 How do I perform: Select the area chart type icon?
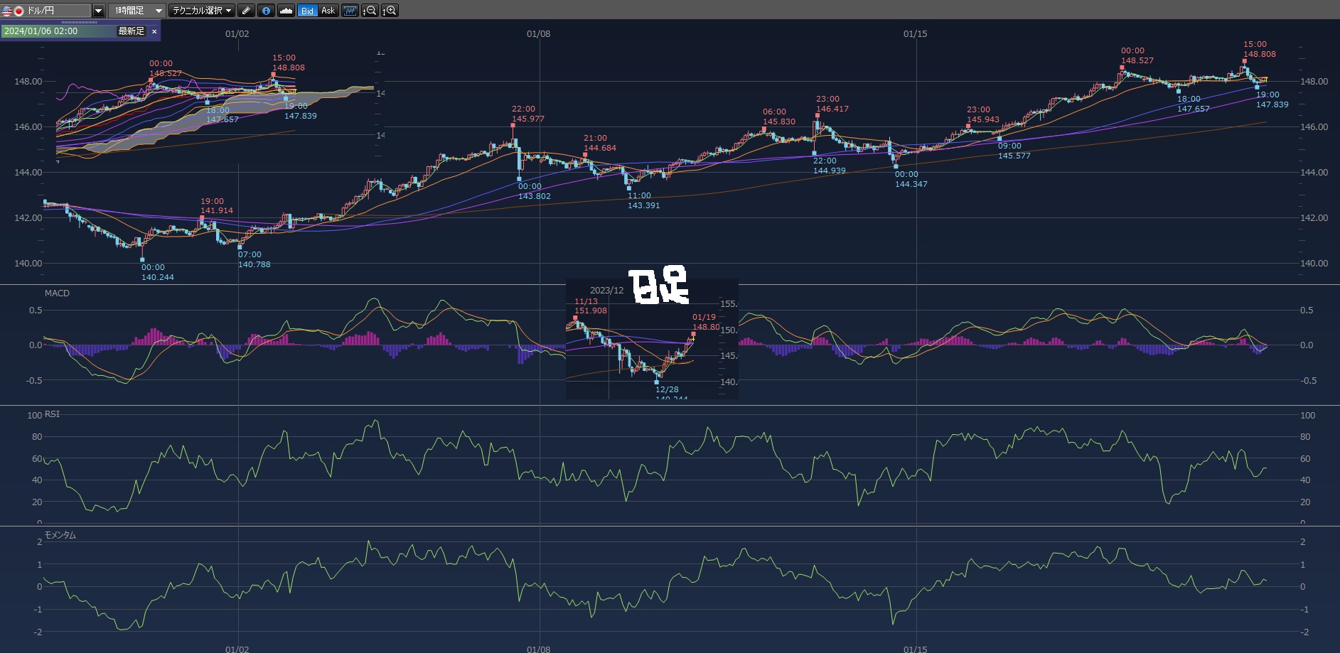[286, 11]
